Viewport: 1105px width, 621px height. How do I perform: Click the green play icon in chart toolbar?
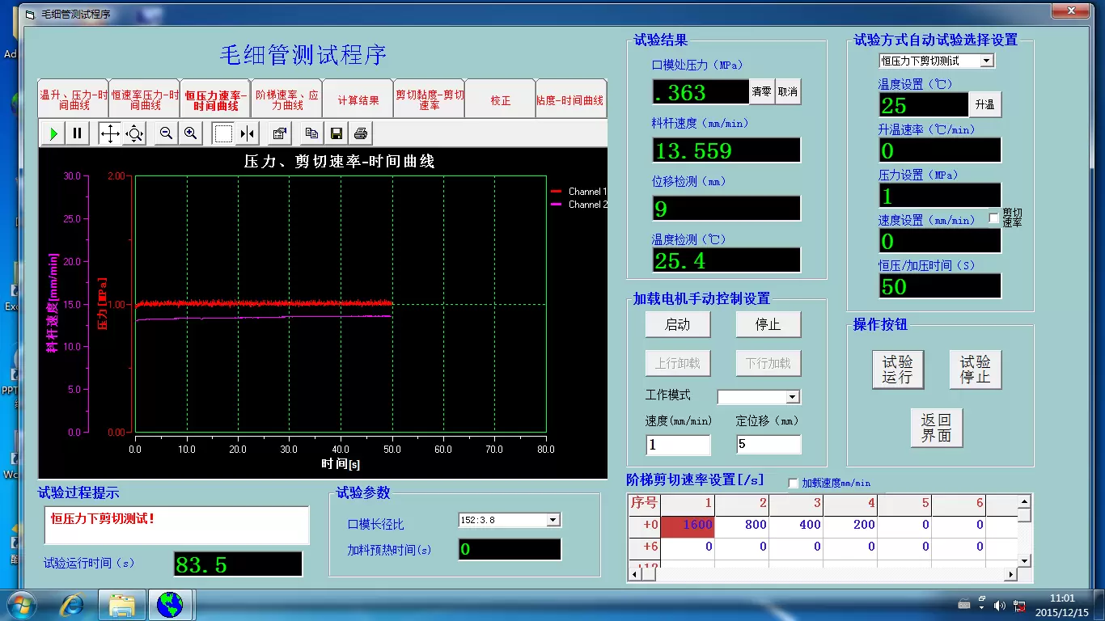(53, 133)
